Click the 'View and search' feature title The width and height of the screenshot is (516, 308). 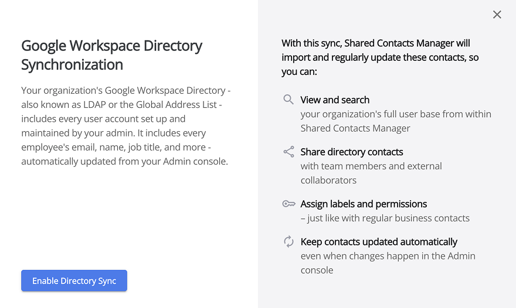point(335,100)
